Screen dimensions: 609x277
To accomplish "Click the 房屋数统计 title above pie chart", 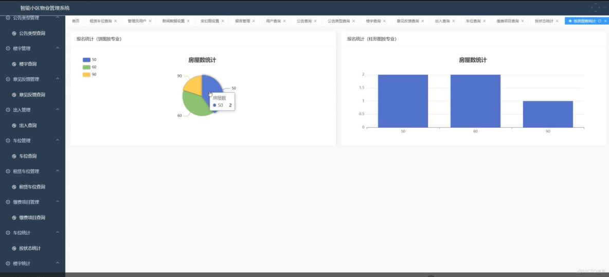I will (202, 60).
